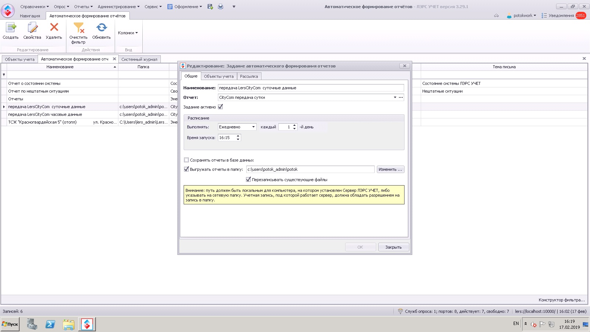This screenshot has height=332, width=590.
Task: Open Оформление theme dropdown
Action: click(x=185, y=7)
